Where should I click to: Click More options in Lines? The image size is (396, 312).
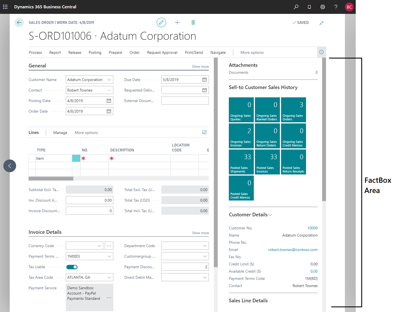86,133
